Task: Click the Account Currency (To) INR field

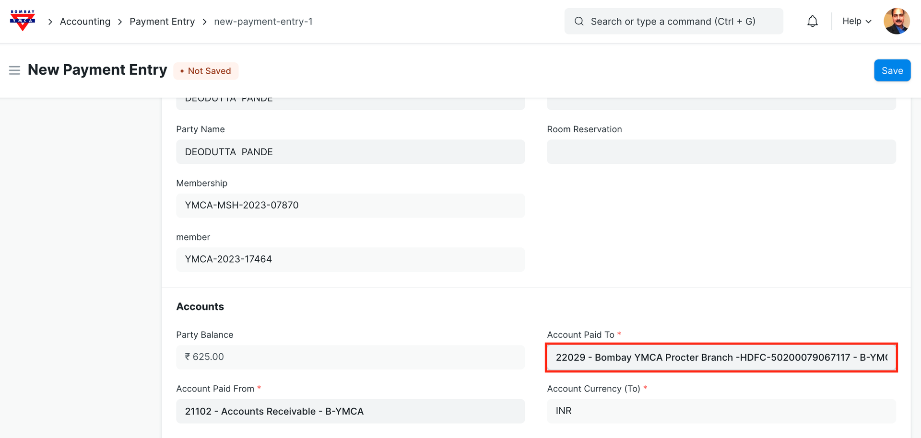Action: pos(721,411)
